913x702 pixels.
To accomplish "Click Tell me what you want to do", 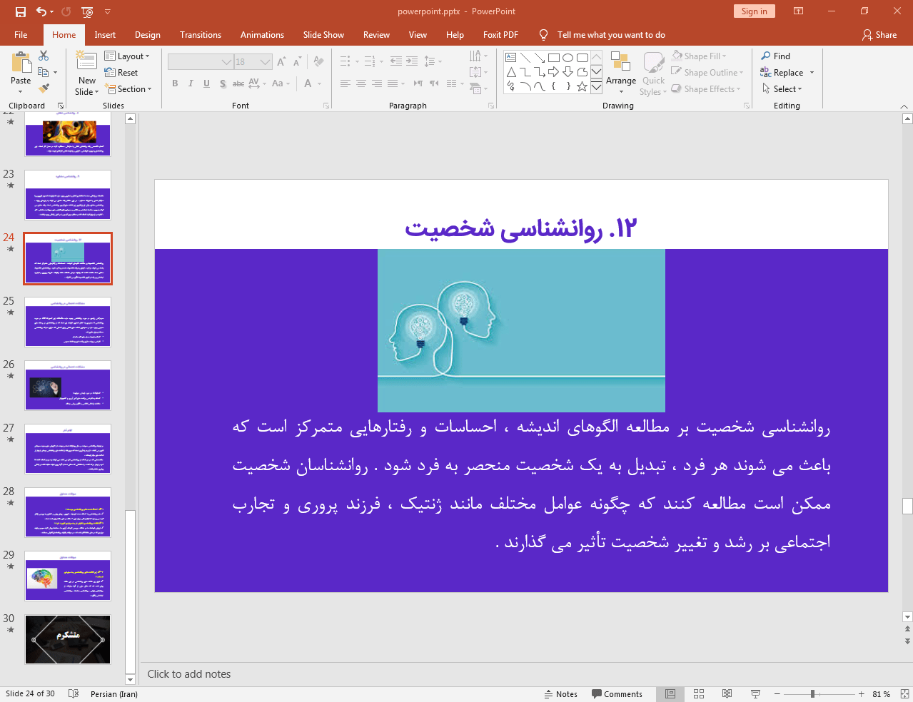I will [611, 35].
